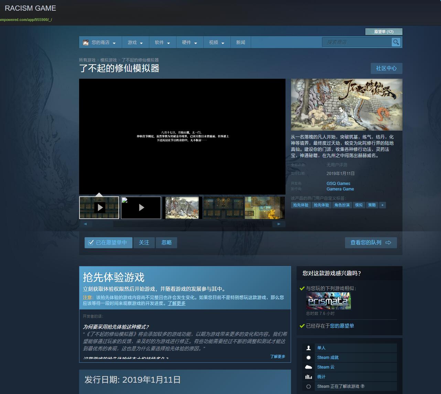Open the Prismata game thumbnail
This screenshot has height=394, width=441.
pos(329,301)
